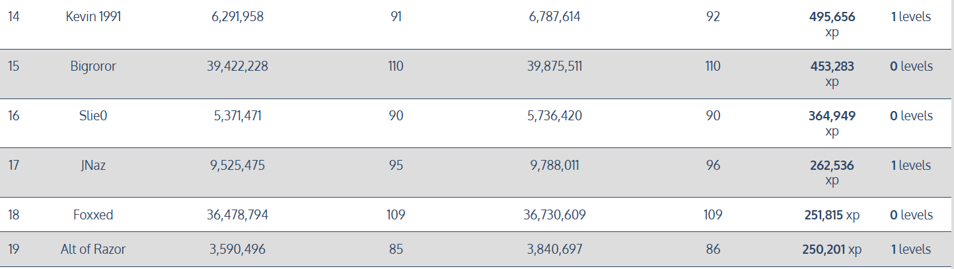Click starting XP value 39,422,228
954x269 pixels.
[x=238, y=66]
